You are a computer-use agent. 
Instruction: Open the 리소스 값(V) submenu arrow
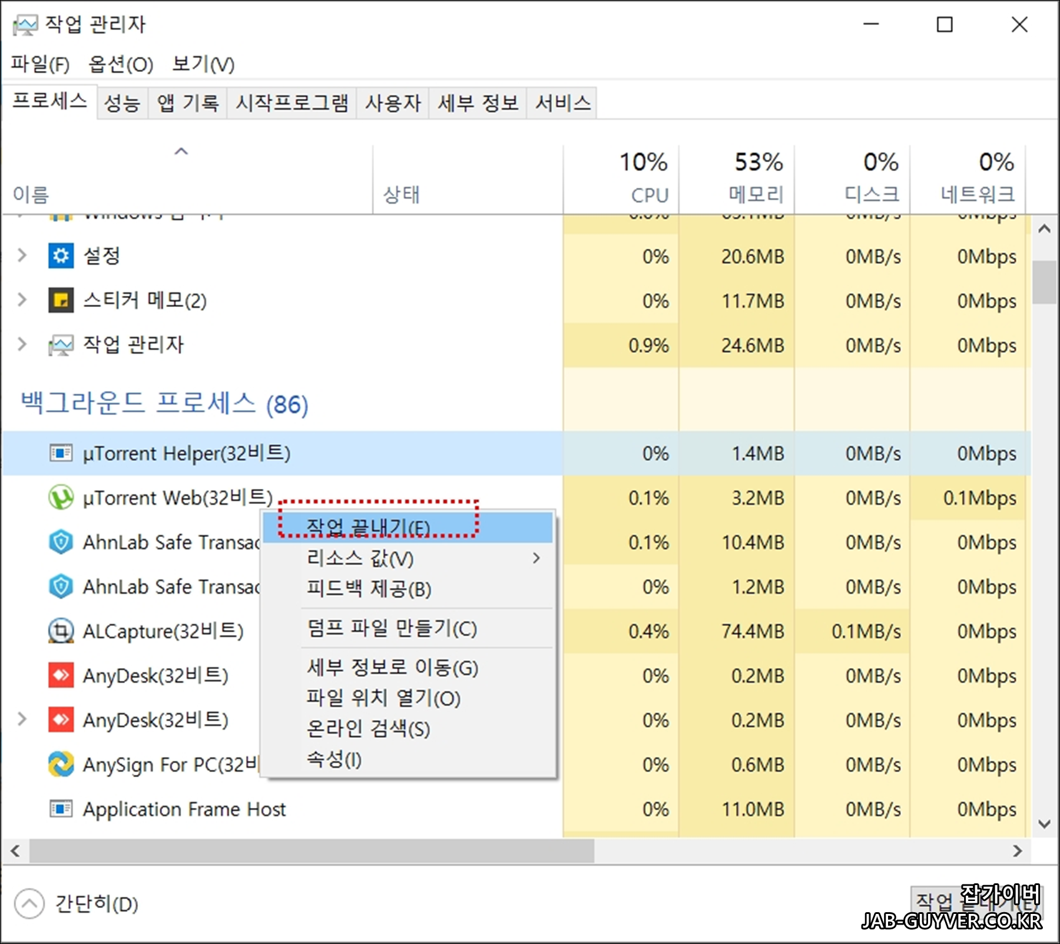click(536, 558)
